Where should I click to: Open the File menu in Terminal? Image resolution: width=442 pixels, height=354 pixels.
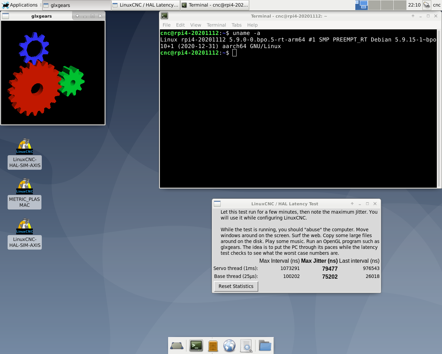[x=166, y=25]
